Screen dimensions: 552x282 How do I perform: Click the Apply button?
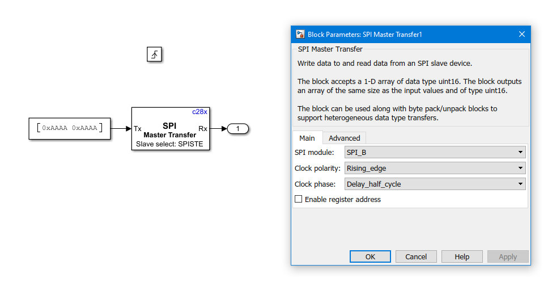tap(507, 256)
